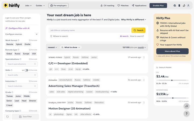The height and width of the screenshot is (121, 194).
Task: Open three-dot menu for C/C++ Developer job
Action: pos(144,58)
